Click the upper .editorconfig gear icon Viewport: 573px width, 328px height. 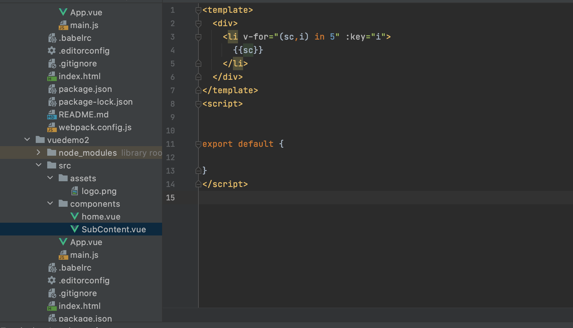(x=52, y=50)
